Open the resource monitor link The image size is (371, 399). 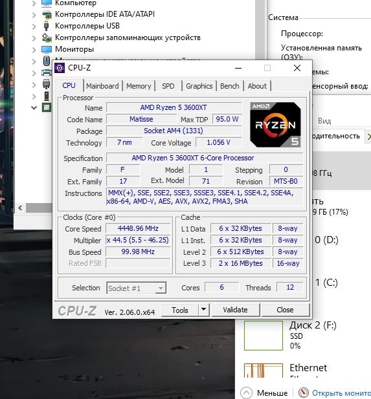click(x=341, y=393)
